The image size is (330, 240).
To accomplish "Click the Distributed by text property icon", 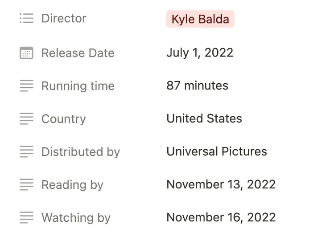I will tap(26, 152).
